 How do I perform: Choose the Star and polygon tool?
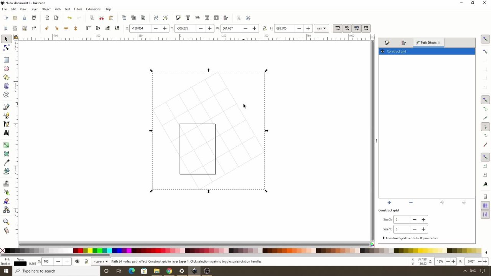tap(6, 77)
